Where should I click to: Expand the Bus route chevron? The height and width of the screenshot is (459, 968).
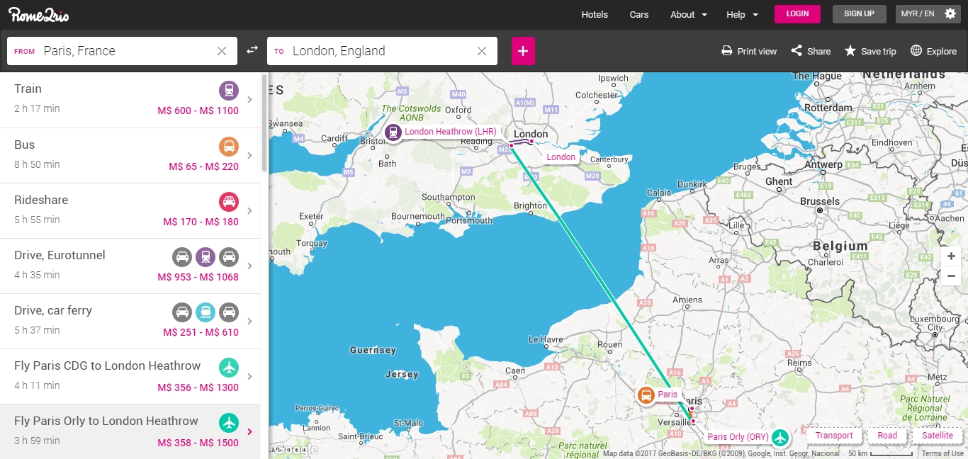click(249, 155)
